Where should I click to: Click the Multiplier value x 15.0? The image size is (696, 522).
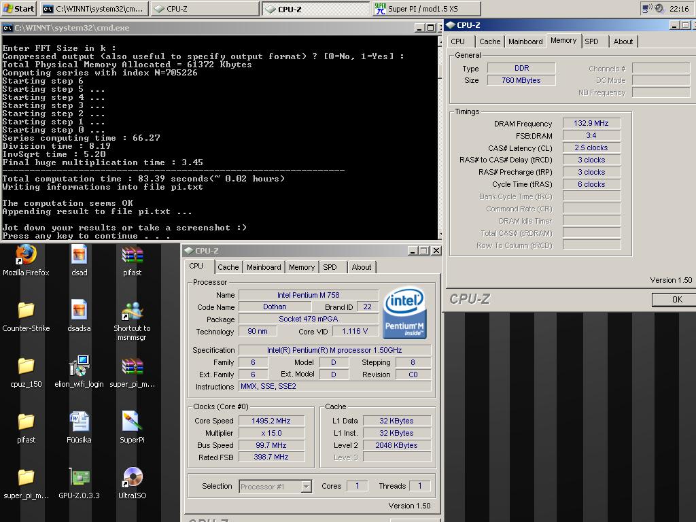point(271,433)
